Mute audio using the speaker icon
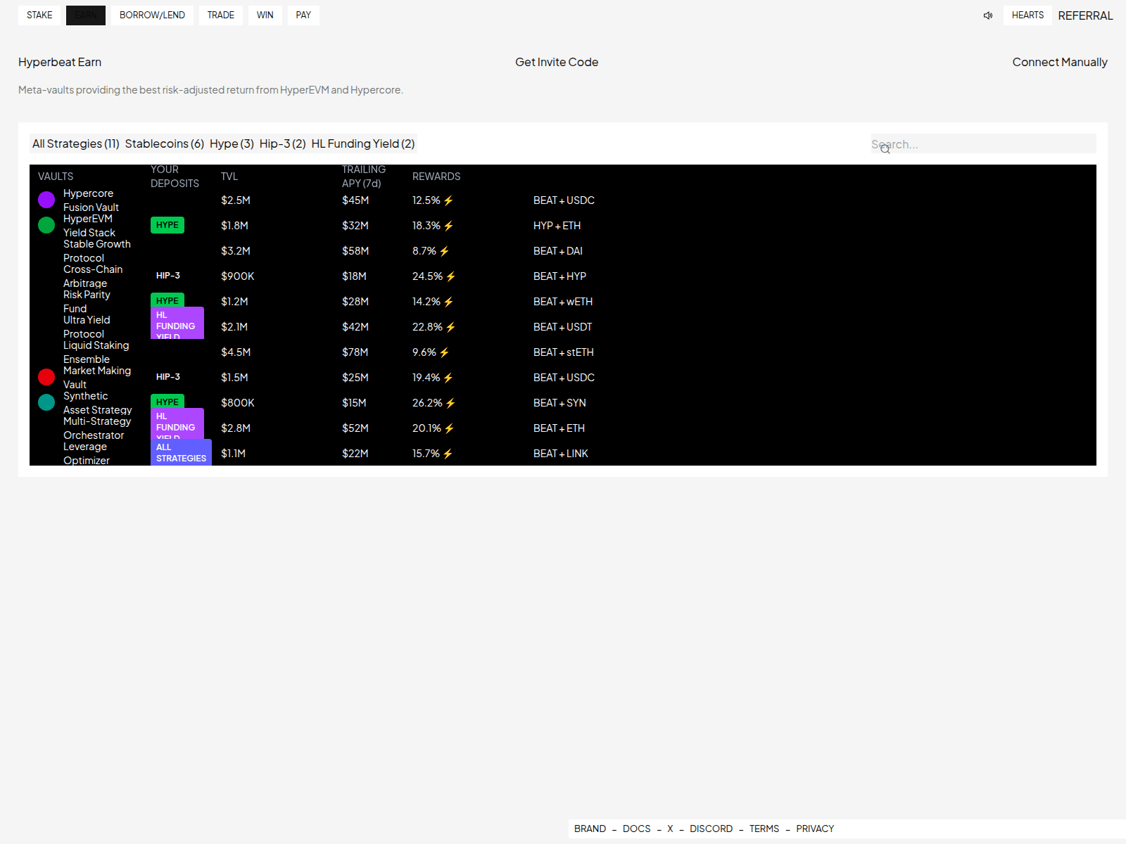This screenshot has width=1126, height=844. (987, 15)
